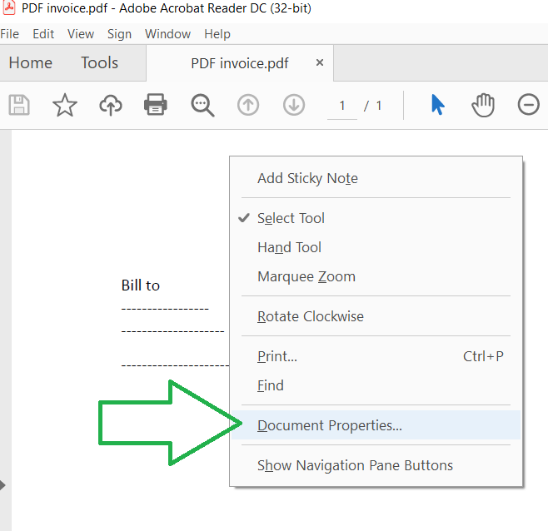Activate the Hand pan tool icon
Screen dimensions: 548x531
click(483, 105)
